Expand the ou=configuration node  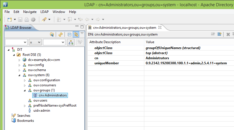coord(25,80)
